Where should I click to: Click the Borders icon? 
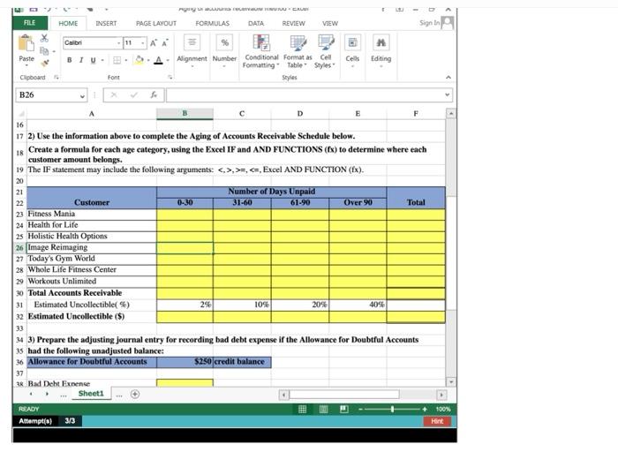click(117, 60)
